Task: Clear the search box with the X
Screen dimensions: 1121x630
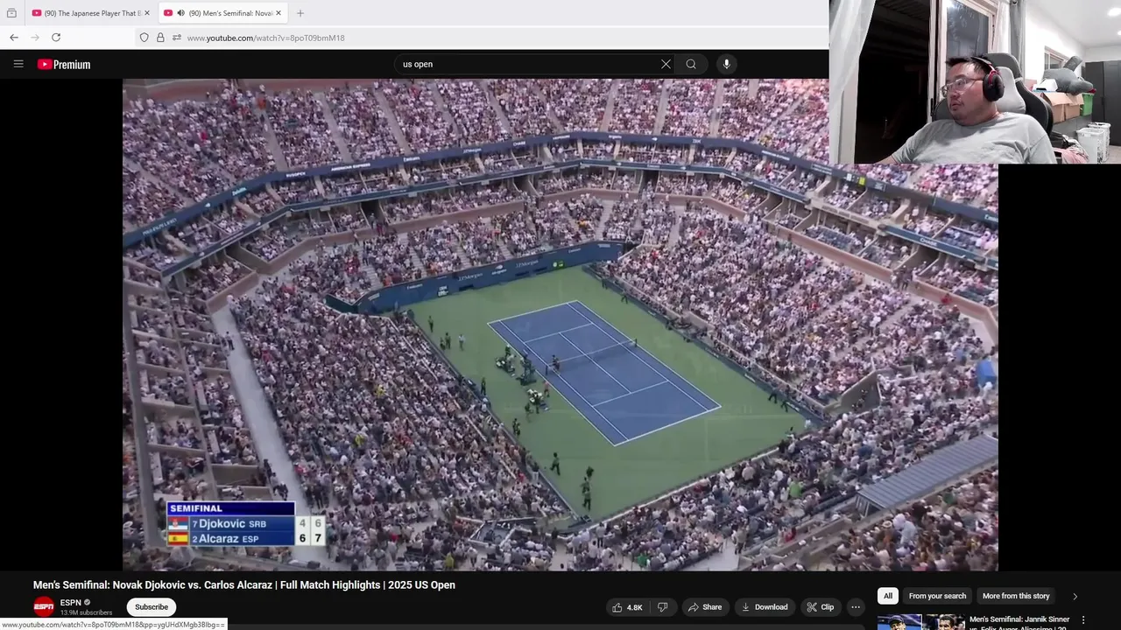Action: tap(666, 64)
